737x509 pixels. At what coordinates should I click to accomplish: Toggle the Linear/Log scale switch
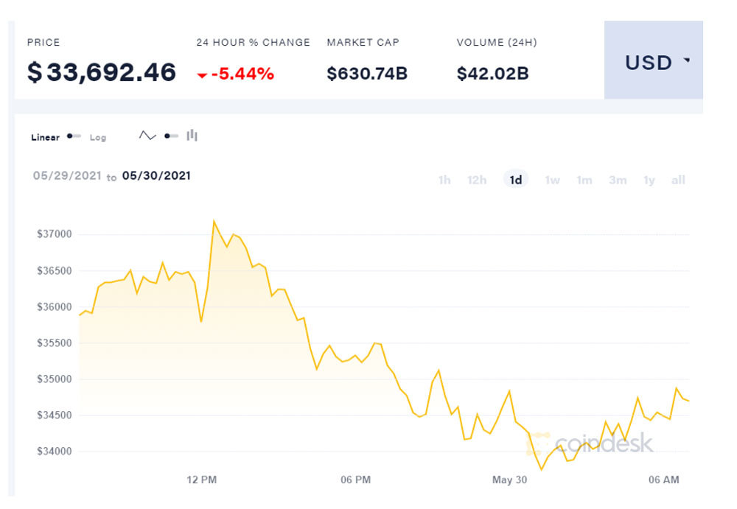coord(74,136)
